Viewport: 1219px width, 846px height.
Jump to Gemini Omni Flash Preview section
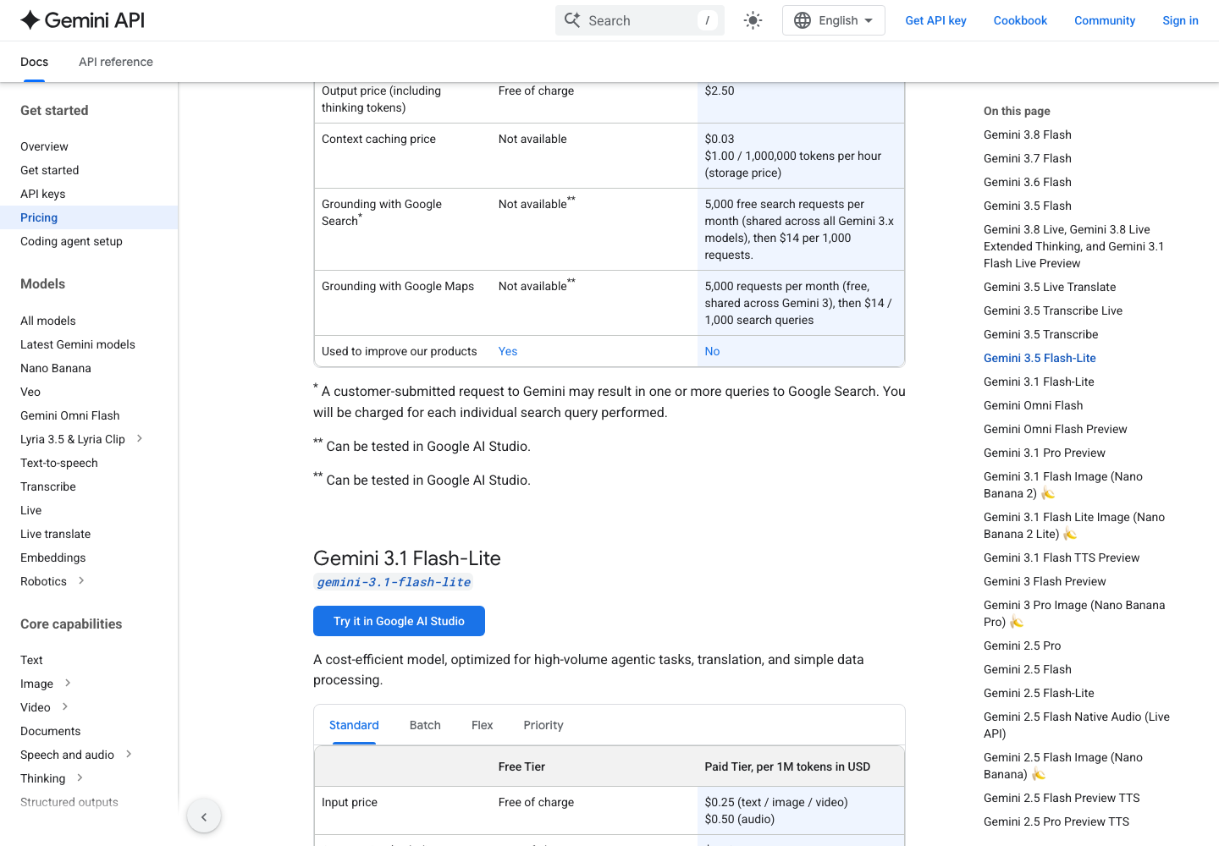(1056, 429)
